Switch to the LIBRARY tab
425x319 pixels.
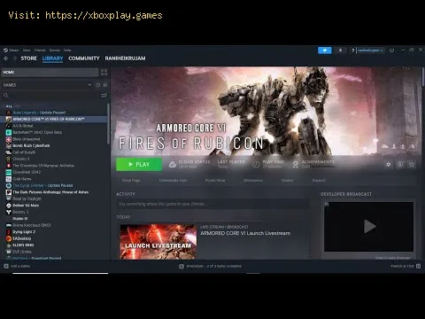52,58
